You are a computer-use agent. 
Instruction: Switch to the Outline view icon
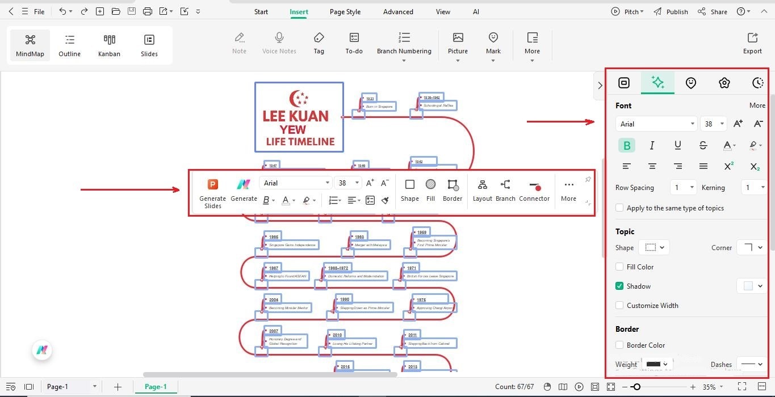69,45
